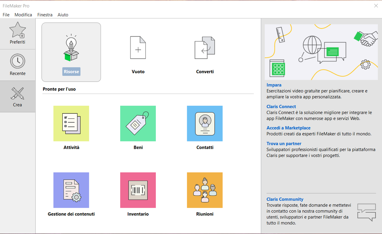Screen dimensions: 382x234
Task: Open the Modifica menu
Action: point(23,15)
